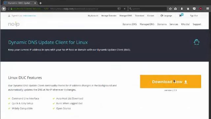Image resolution: width=211 pixels, height=119 pixels.
Task: Open the Download link in top bar
Action: [x=139, y=16]
